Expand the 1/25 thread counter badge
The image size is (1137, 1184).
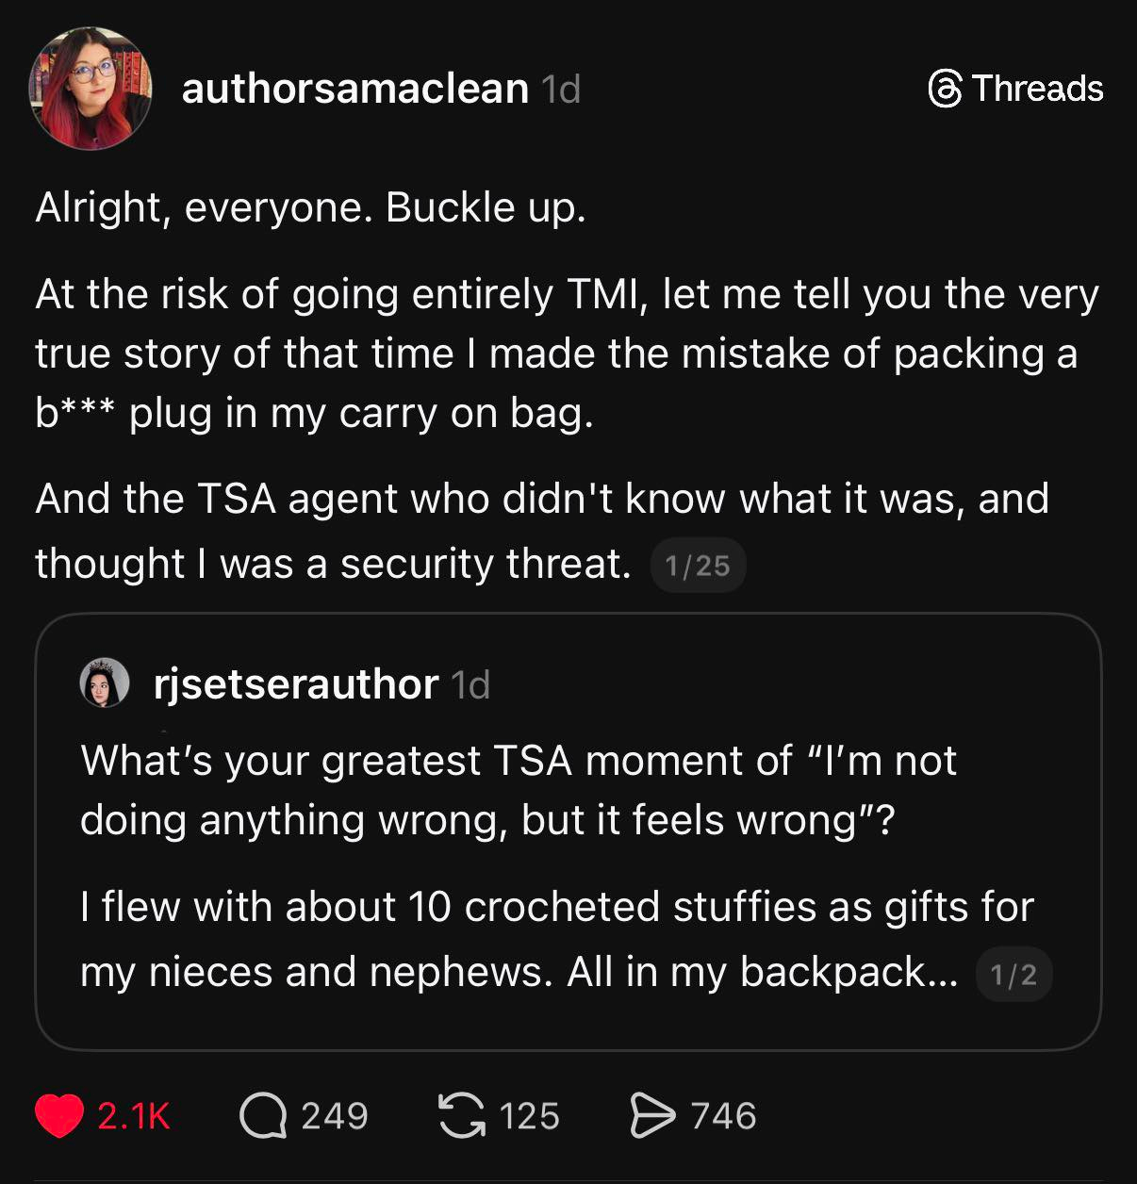[x=698, y=566]
